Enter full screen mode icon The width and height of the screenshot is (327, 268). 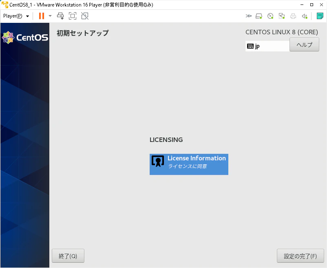click(x=73, y=16)
